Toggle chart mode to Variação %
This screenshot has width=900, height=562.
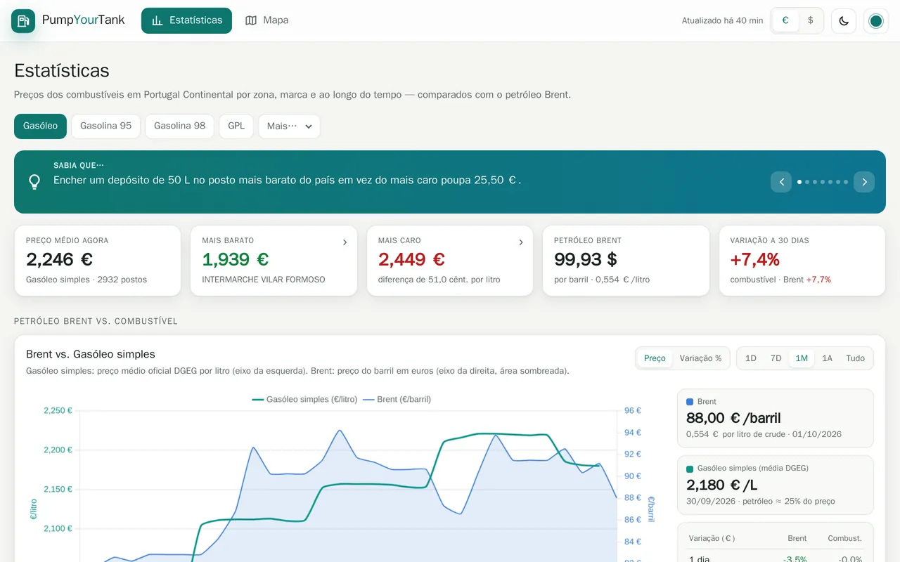tap(700, 358)
